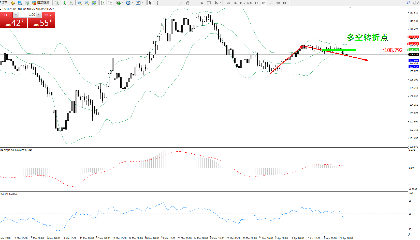Toggle bar chart display mode
The height and width of the screenshot is (240, 420).
57,3
